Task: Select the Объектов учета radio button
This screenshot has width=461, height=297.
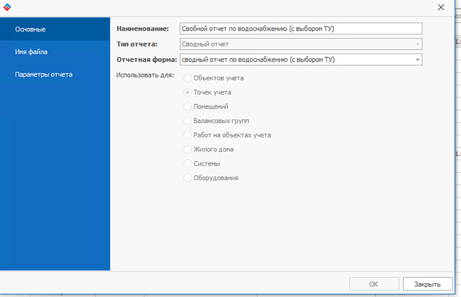Action: tap(187, 78)
